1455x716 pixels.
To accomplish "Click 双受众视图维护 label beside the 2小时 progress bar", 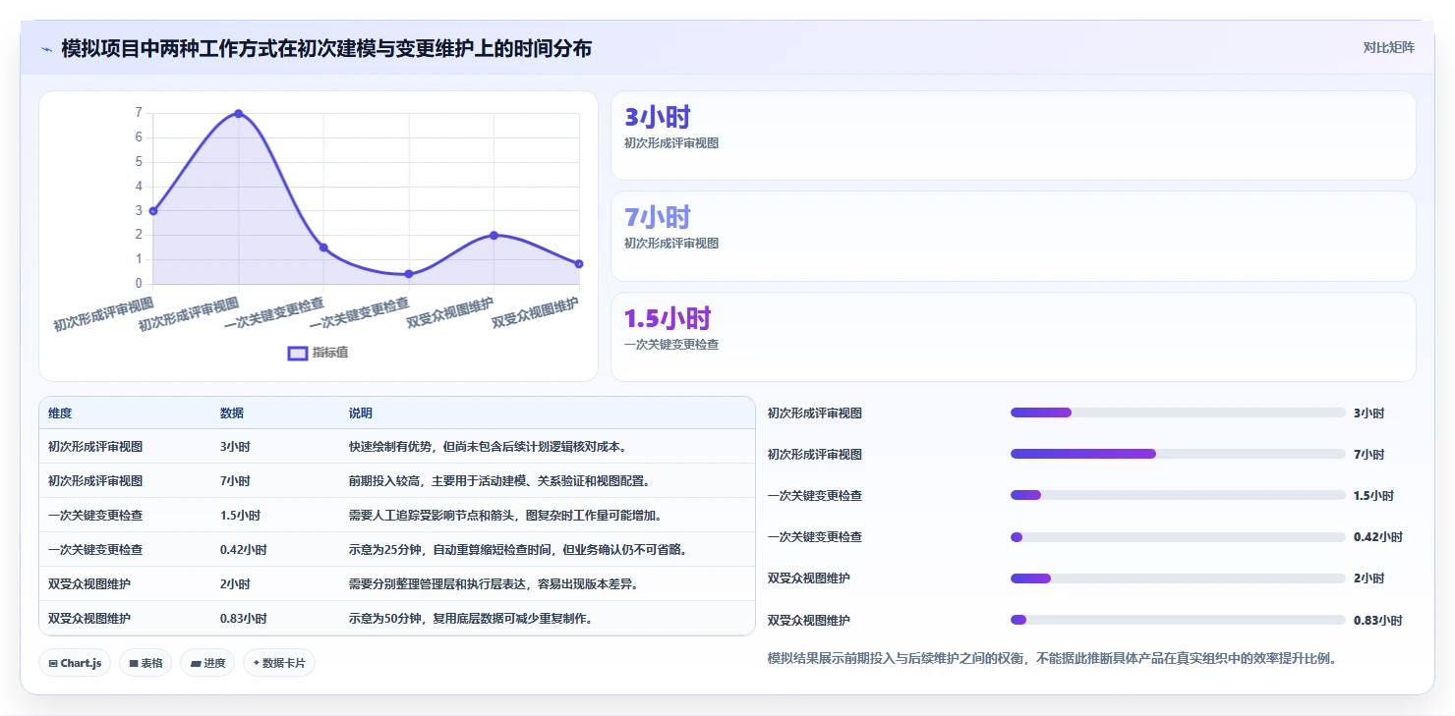I will tap(809, 578).
